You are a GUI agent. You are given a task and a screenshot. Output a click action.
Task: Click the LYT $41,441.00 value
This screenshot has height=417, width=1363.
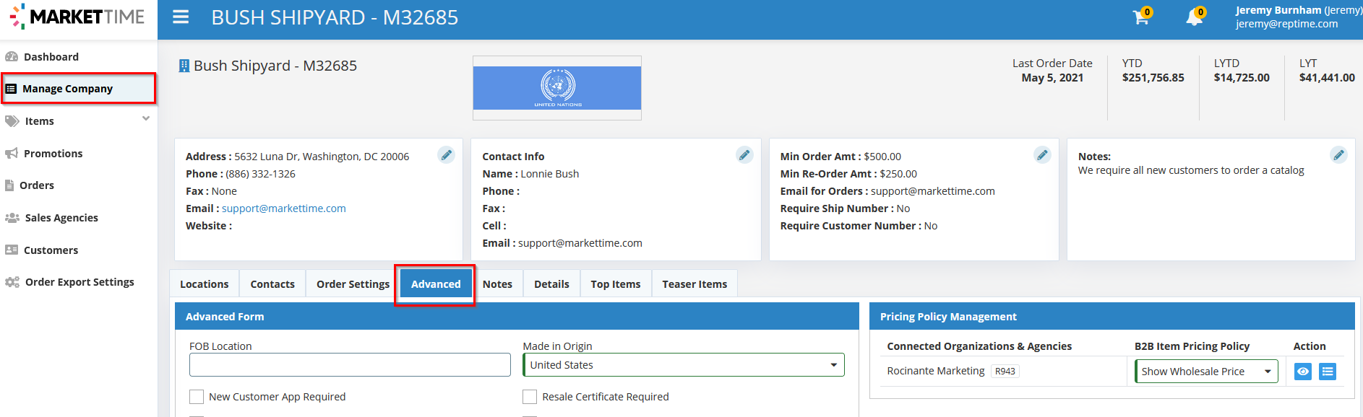tap(1327, 78)
